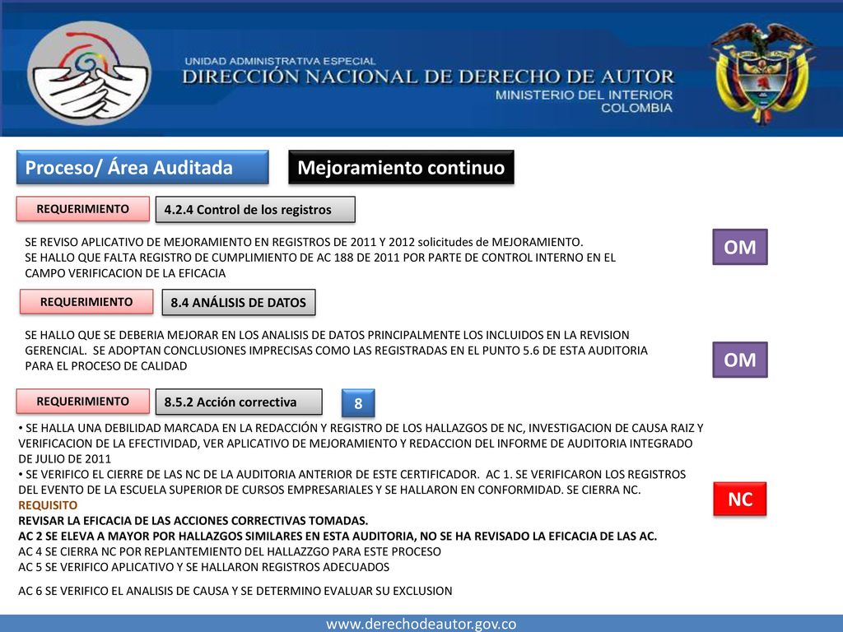Click the hands-and-spiral DNDA logo

[x=89, y=73]
